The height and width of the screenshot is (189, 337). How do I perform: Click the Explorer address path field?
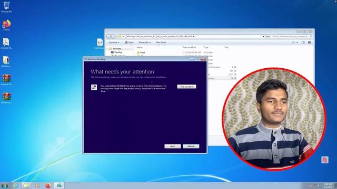(191, 36)
